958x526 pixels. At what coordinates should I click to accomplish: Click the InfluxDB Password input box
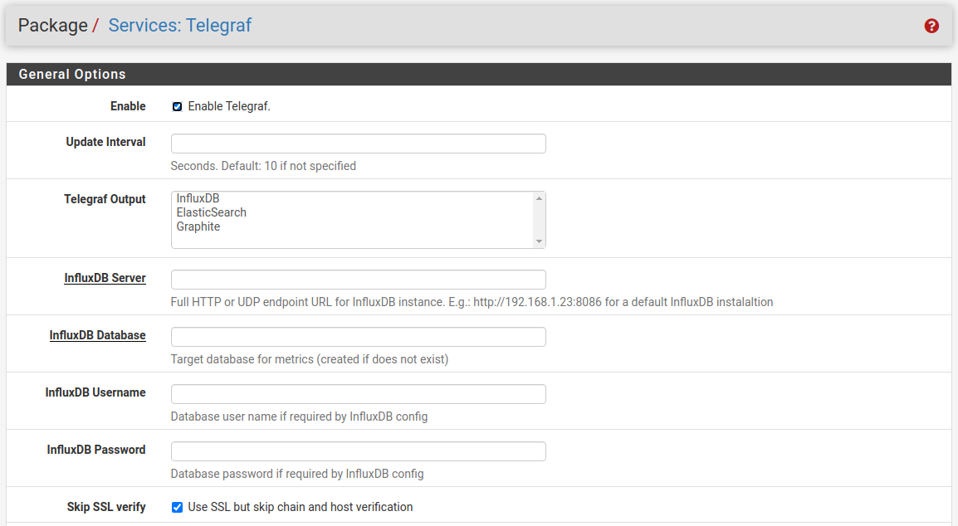(358, 451)
